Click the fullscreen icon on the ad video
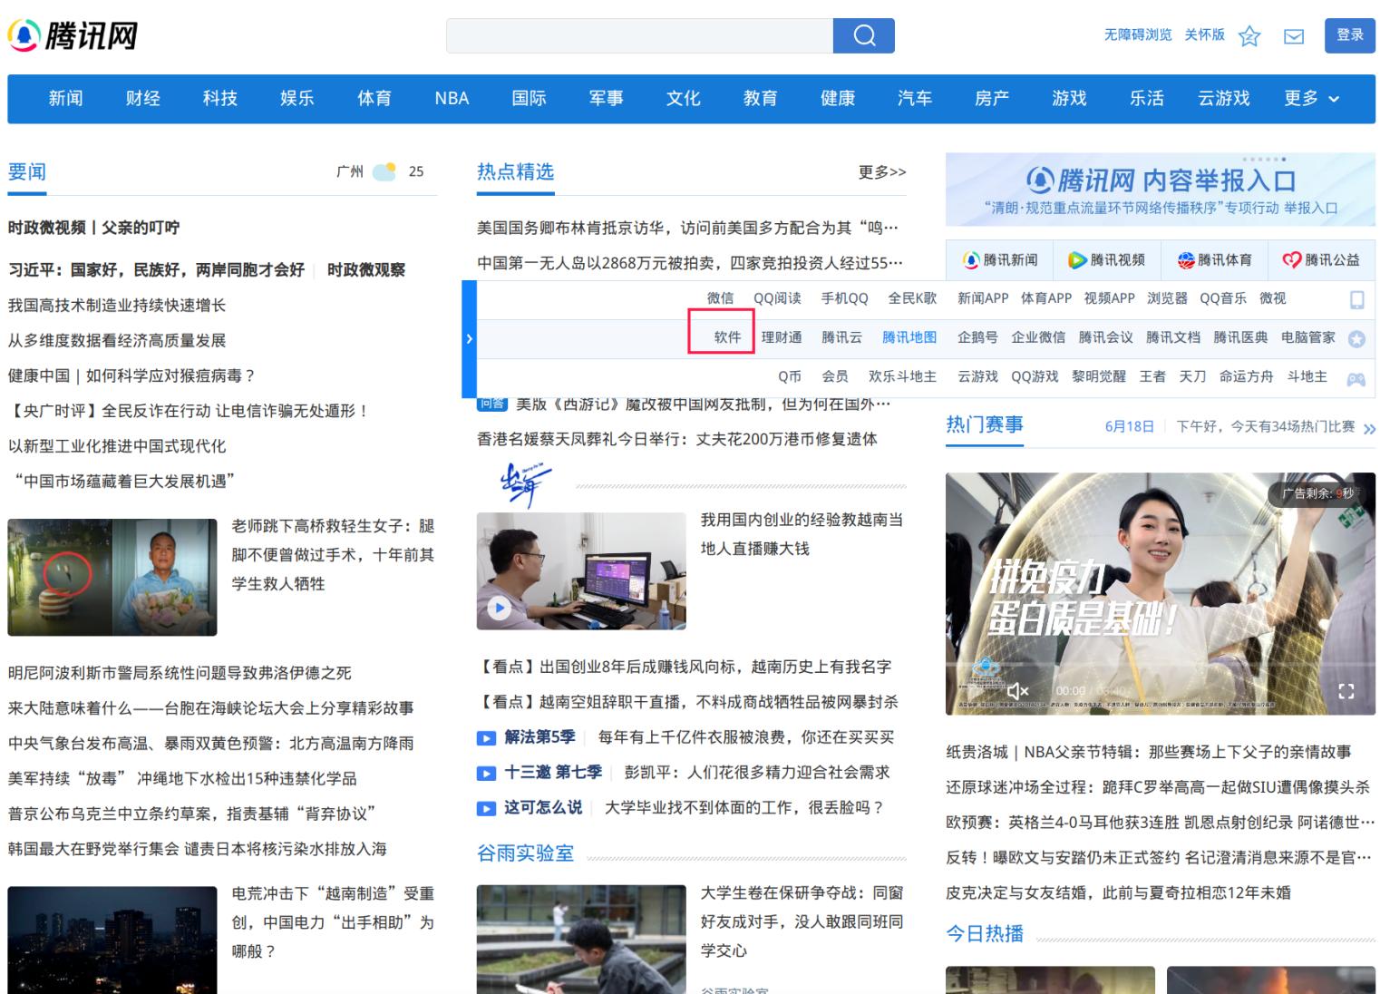 pos(1347,690)
